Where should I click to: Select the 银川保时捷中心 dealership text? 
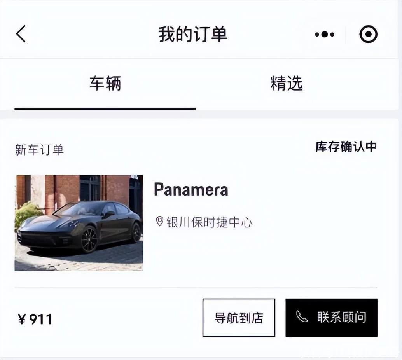pos(210,222)
